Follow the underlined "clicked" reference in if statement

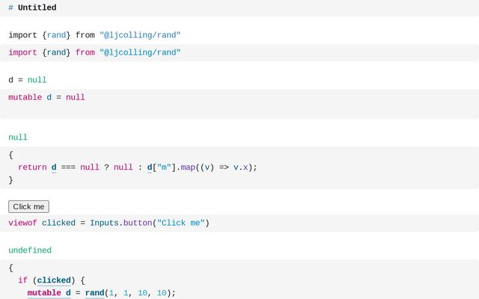(x=54, y=281)
